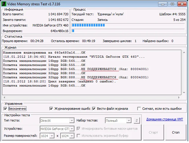Click the upper test progress bar
This screenshot has width=189, height=143.
(x=128, y=25)
